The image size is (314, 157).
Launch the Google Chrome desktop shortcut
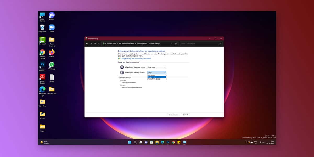(x=42, y=54)
